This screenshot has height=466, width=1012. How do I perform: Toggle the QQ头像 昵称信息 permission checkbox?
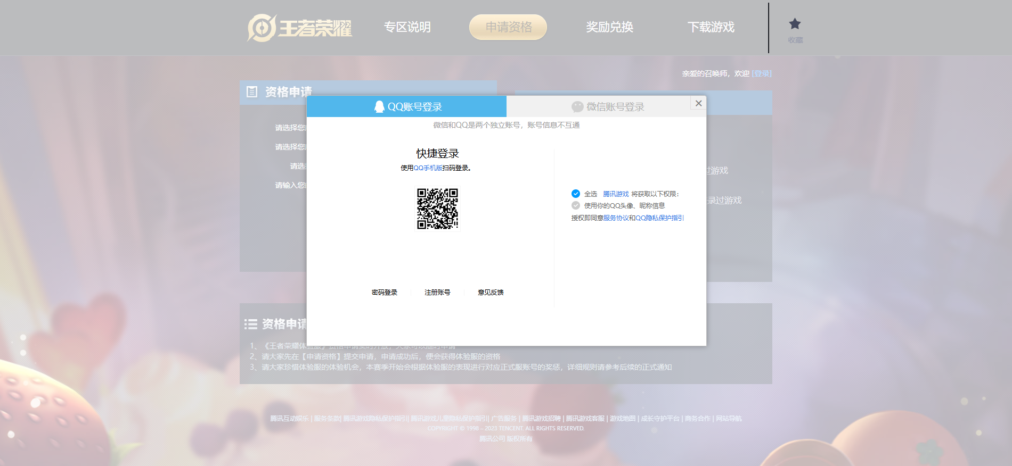(x=576, y=205)
